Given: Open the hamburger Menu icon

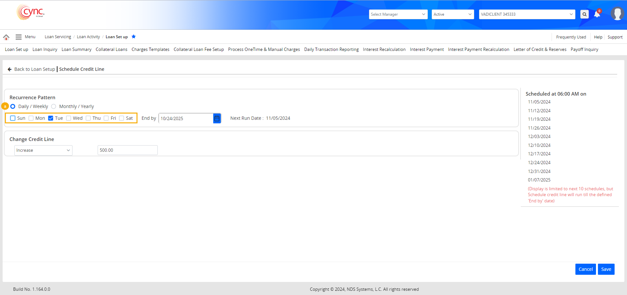Looking at the screenshot, I should (x=19, y=37).
